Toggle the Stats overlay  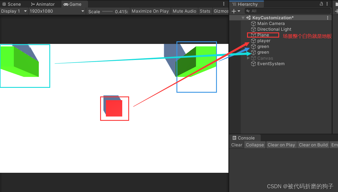pyautogui.click(x=205, y=11)
